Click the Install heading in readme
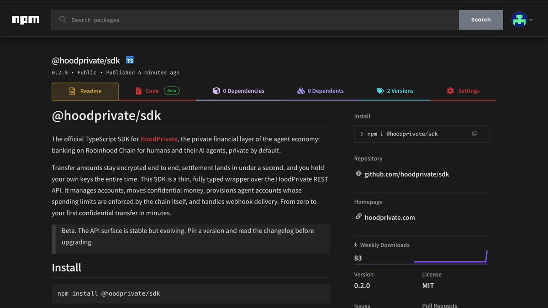 tap(67, 267)
